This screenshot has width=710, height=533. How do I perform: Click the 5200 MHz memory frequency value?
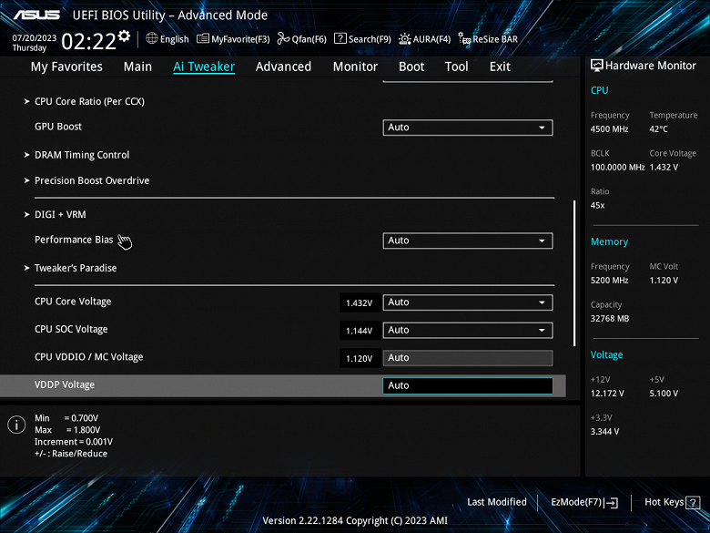(x=609, y=280)
